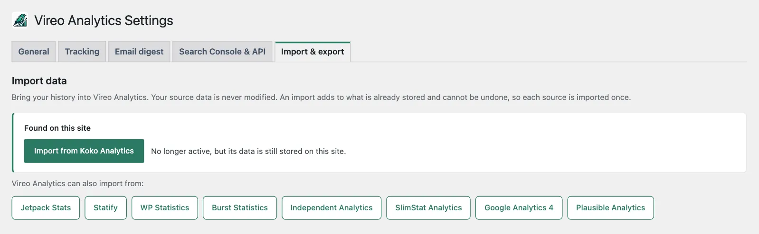Select the Import & export tab
The width and height of the screenshot is (759, 234).
(x=313, y=52)
